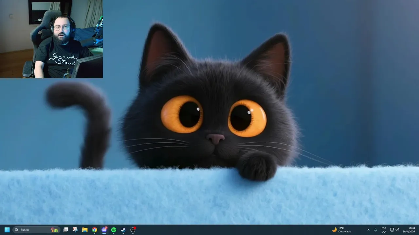Click the gift icon in the search box
This screenshot has height=235, width=419.
54,230
